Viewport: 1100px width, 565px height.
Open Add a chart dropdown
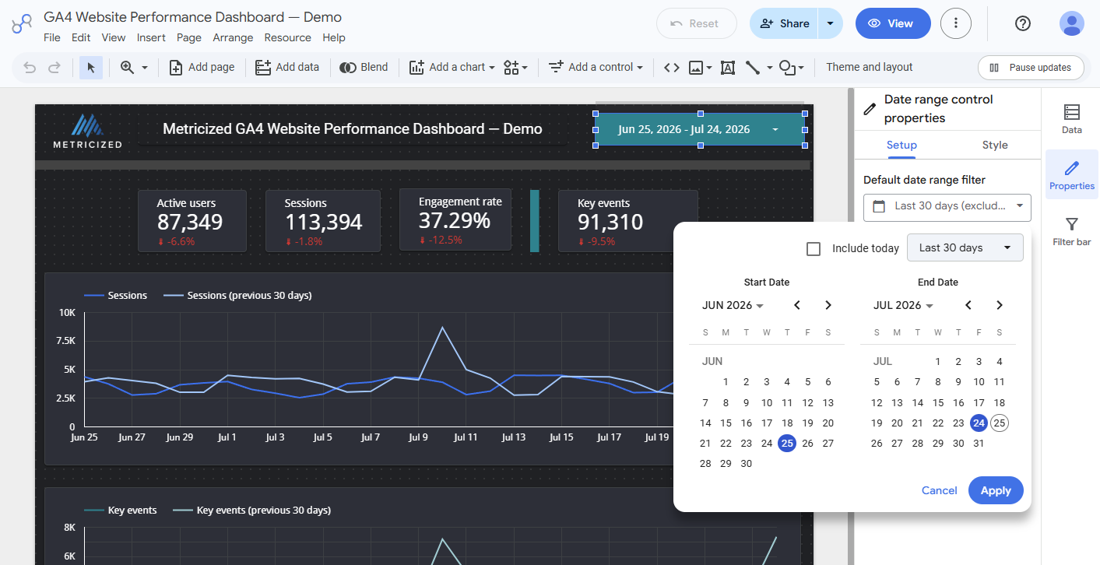(452, 68)
